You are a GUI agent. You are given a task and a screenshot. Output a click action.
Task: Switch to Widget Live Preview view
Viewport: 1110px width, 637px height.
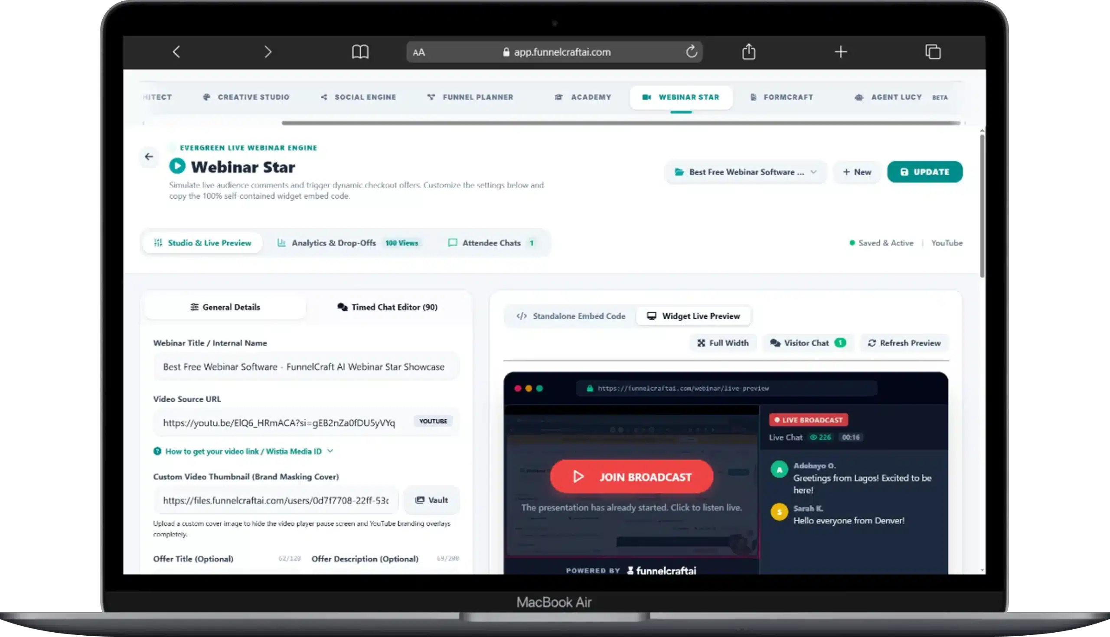point(694,316)
